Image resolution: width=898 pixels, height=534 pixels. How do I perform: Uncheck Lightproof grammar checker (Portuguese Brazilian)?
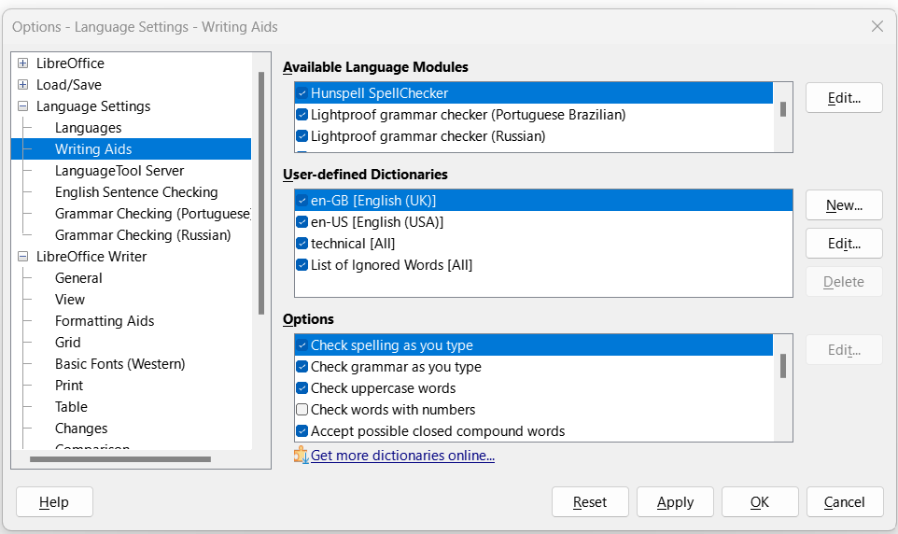(302, 115)
